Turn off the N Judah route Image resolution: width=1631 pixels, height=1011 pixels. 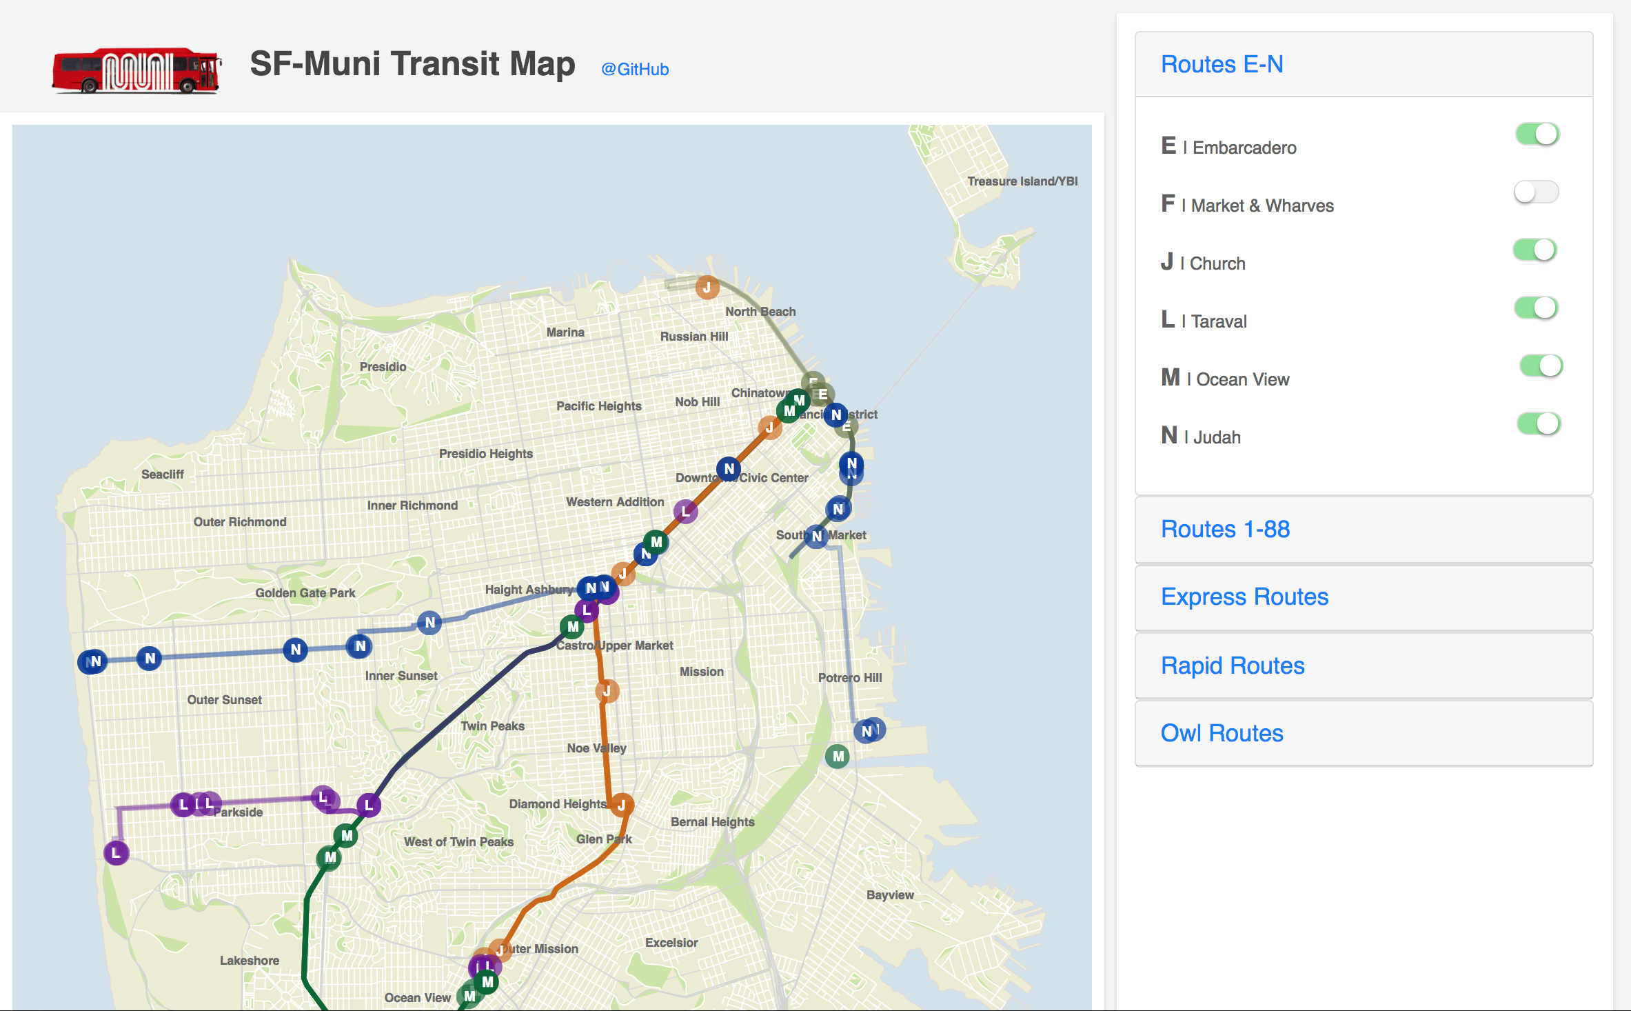(x=1538, y=423)
